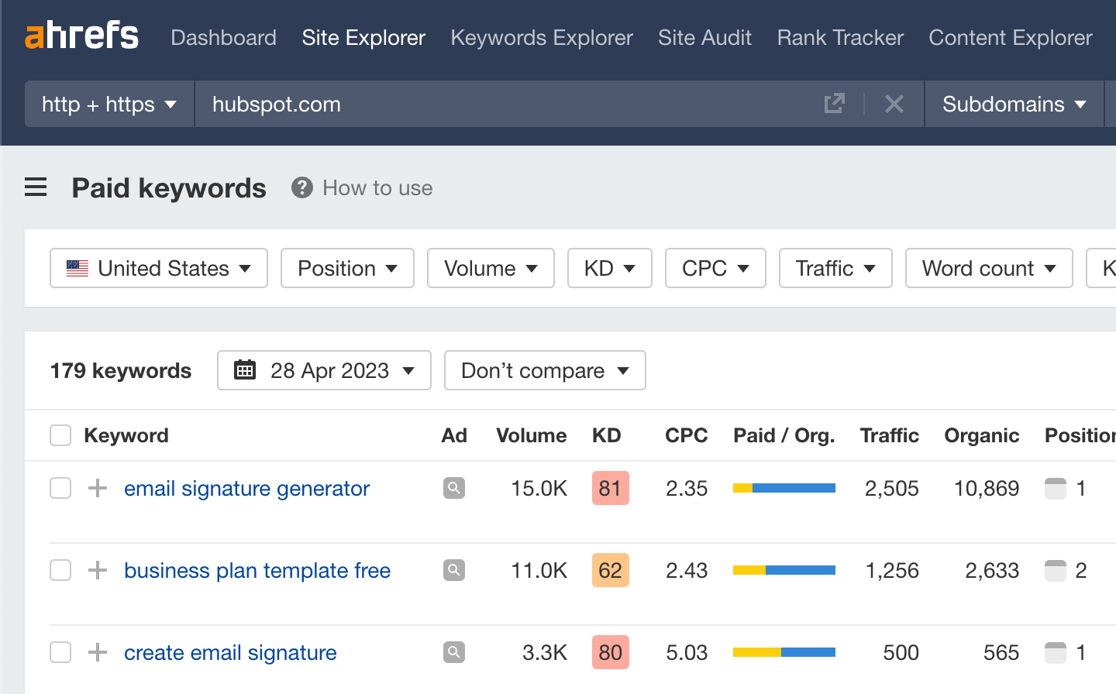The image size is (1116, 694).
Task: Click the ahrefs logo
Action: [x=81, y=35]
